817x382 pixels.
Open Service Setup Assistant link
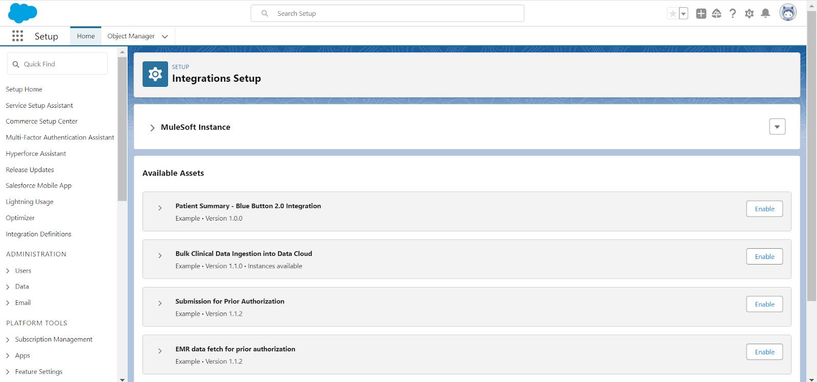[39, 105]
